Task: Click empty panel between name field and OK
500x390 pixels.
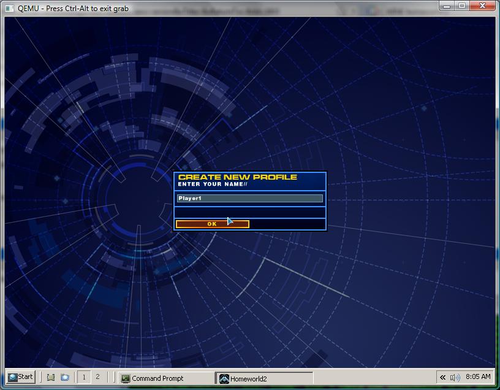Action: 249,212
